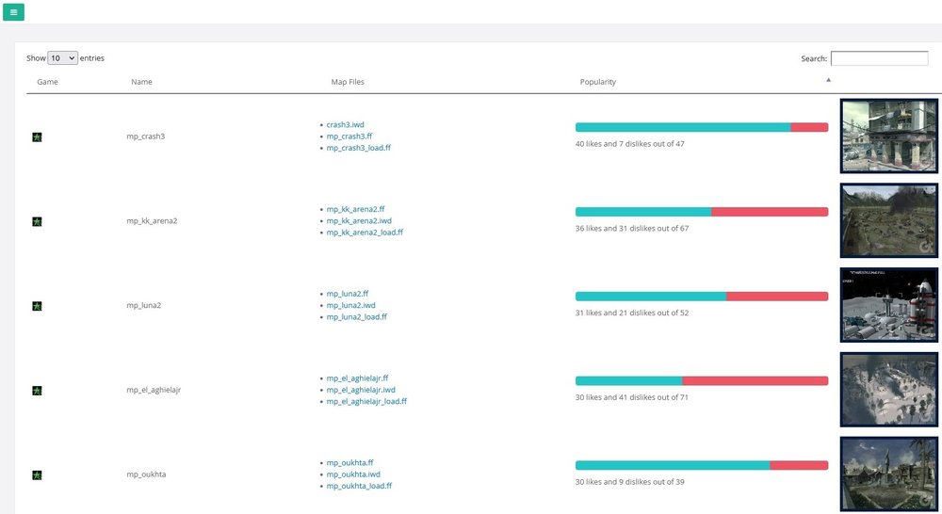Sort table by Game column
The image size is (942, 514).
(x=47, y=82)
